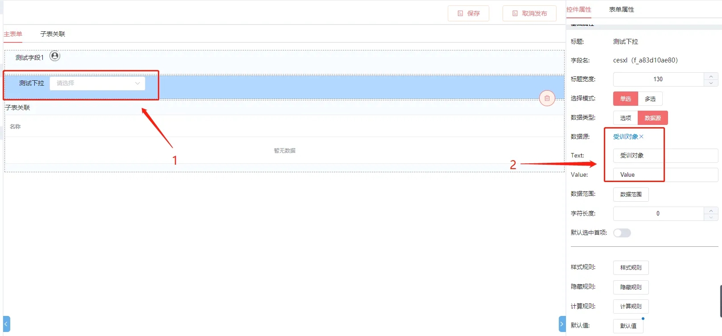
Task: Open the Value field selector
Action: (x=665, y=175)
